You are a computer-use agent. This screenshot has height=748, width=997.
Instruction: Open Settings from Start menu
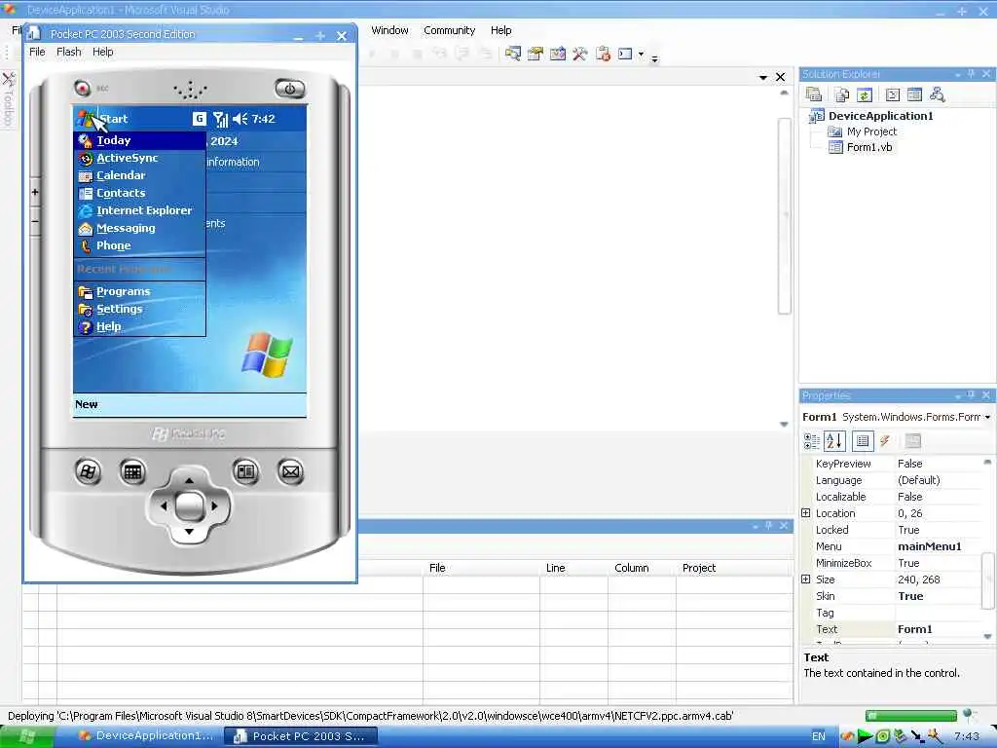pyautogui.click(x=140, y=309)
